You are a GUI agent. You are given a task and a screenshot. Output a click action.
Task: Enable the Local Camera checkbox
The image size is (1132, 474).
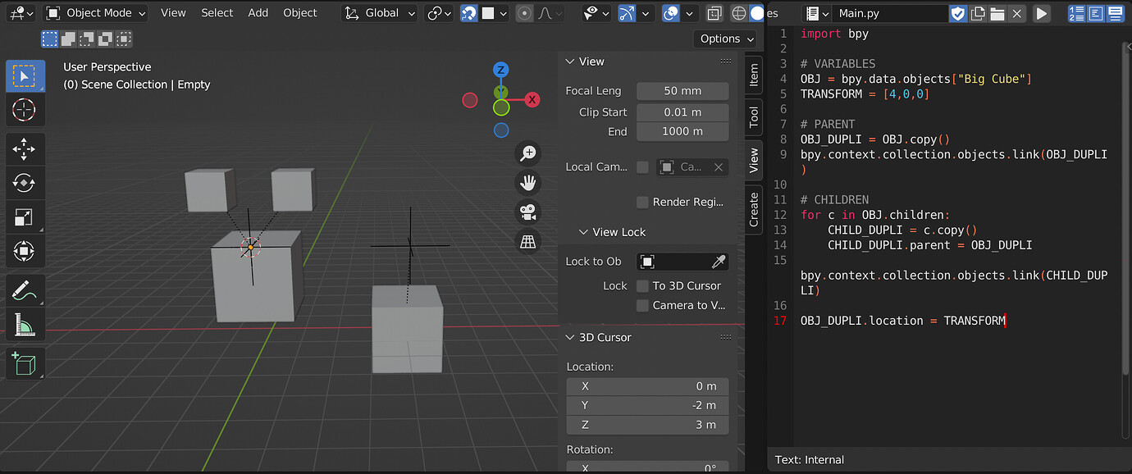coord(642,166)
